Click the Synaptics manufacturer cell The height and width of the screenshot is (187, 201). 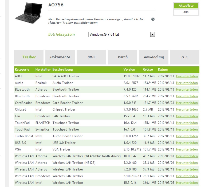coord(42,129)
